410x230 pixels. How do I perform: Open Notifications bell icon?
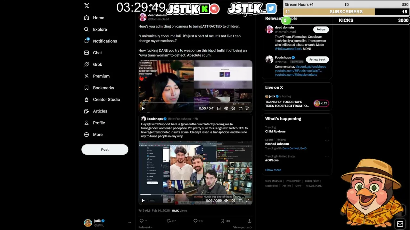coord(86,41)
